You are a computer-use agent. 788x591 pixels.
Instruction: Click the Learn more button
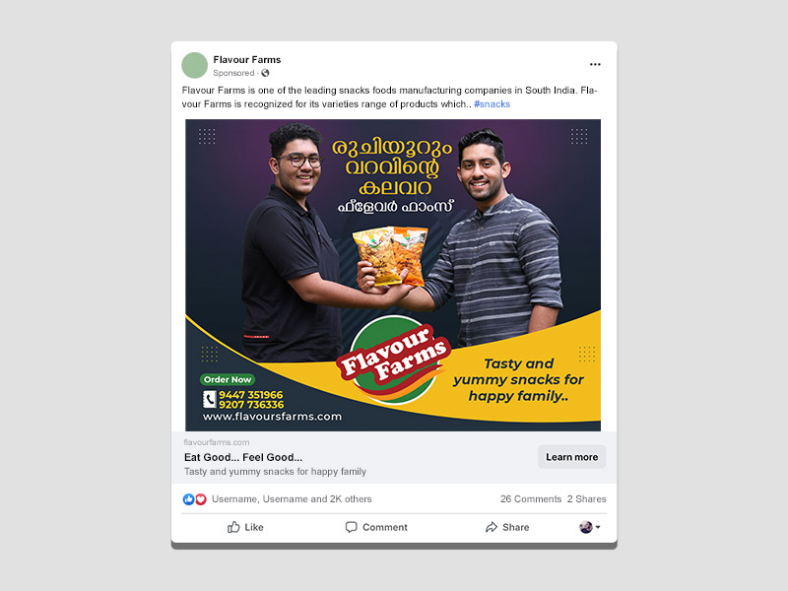572,457
